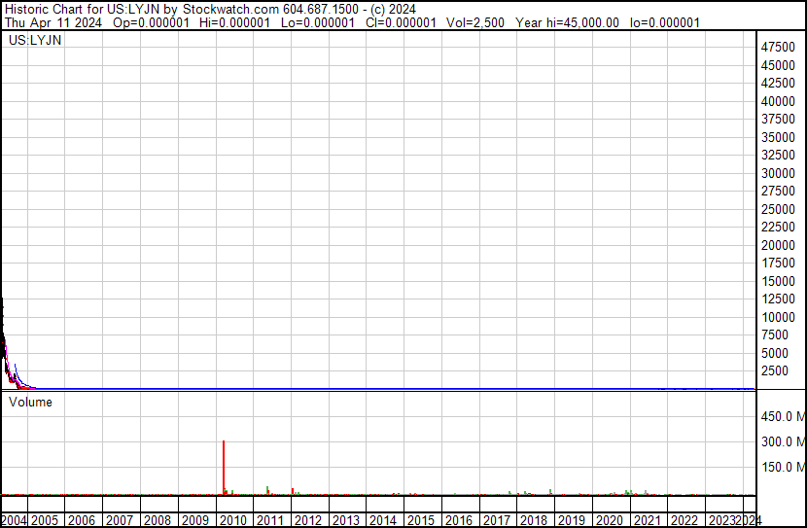This screenshot has height=528, width=807.
Task: Click the 25000 price axis value
Action: [x=778, y=209]
